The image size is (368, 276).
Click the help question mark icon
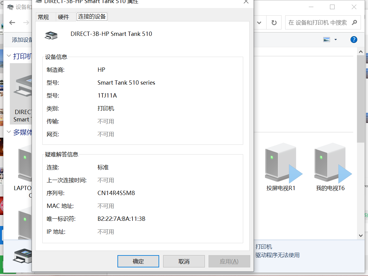point(354,39)
